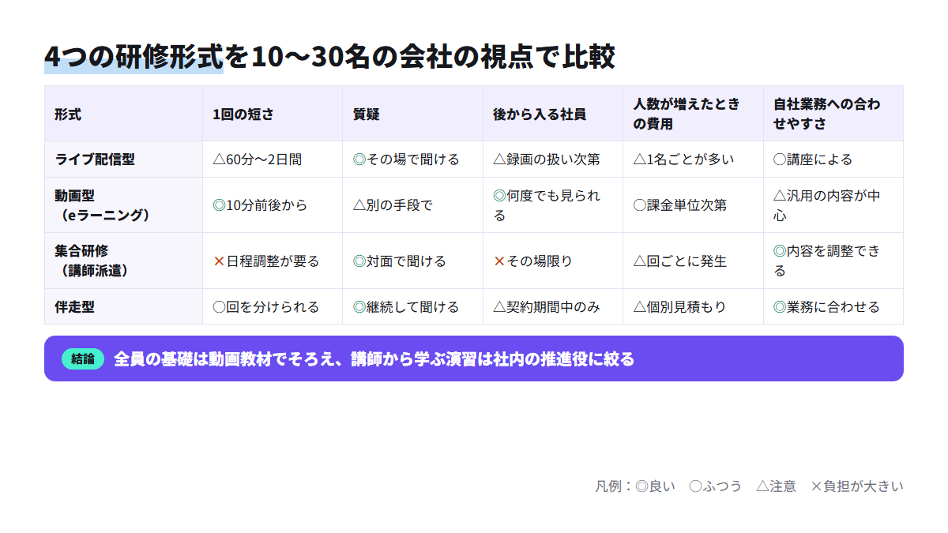
Task: Click the conclusion text 全員の基礎は動画教材でそろえ
Action: [x=224, y=359]
